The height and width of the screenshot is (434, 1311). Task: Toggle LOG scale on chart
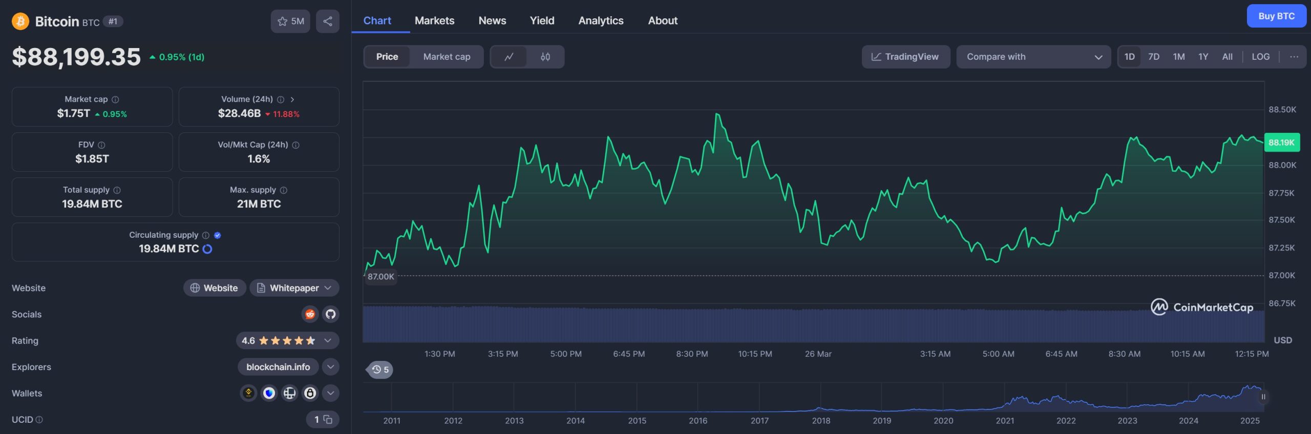coord(1261,57)
